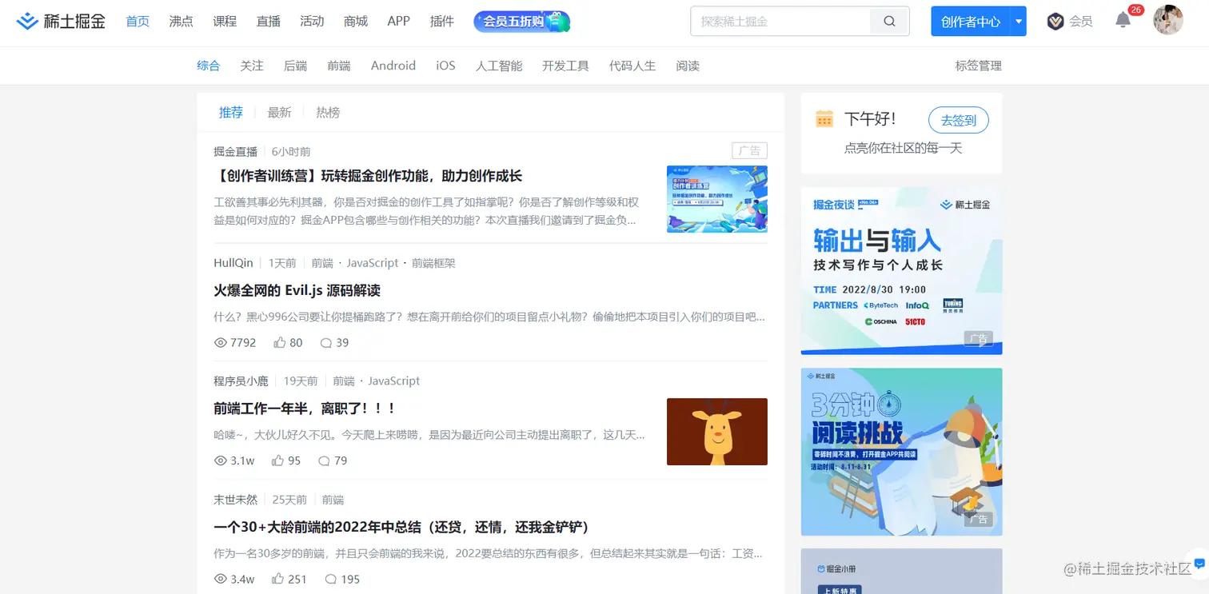Screen dimensions: 1209x594
Task: Open 标签管理 tag management
Action: pyautogui.click(x=978, y=66)
